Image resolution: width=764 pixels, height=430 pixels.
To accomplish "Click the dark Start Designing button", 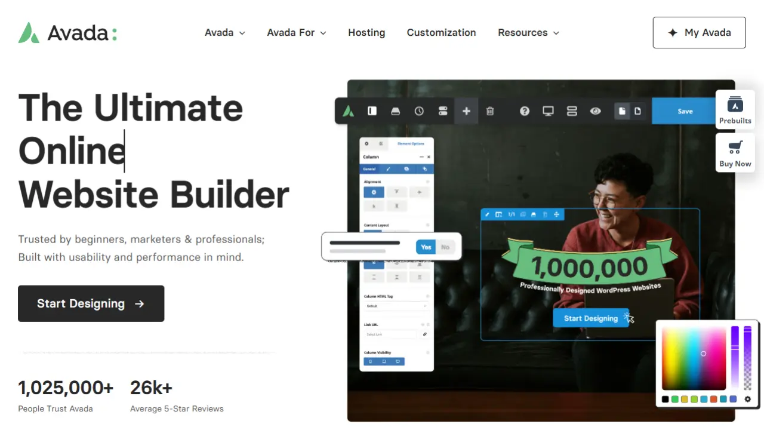I will pyautogui.click(x=91, y=303).
